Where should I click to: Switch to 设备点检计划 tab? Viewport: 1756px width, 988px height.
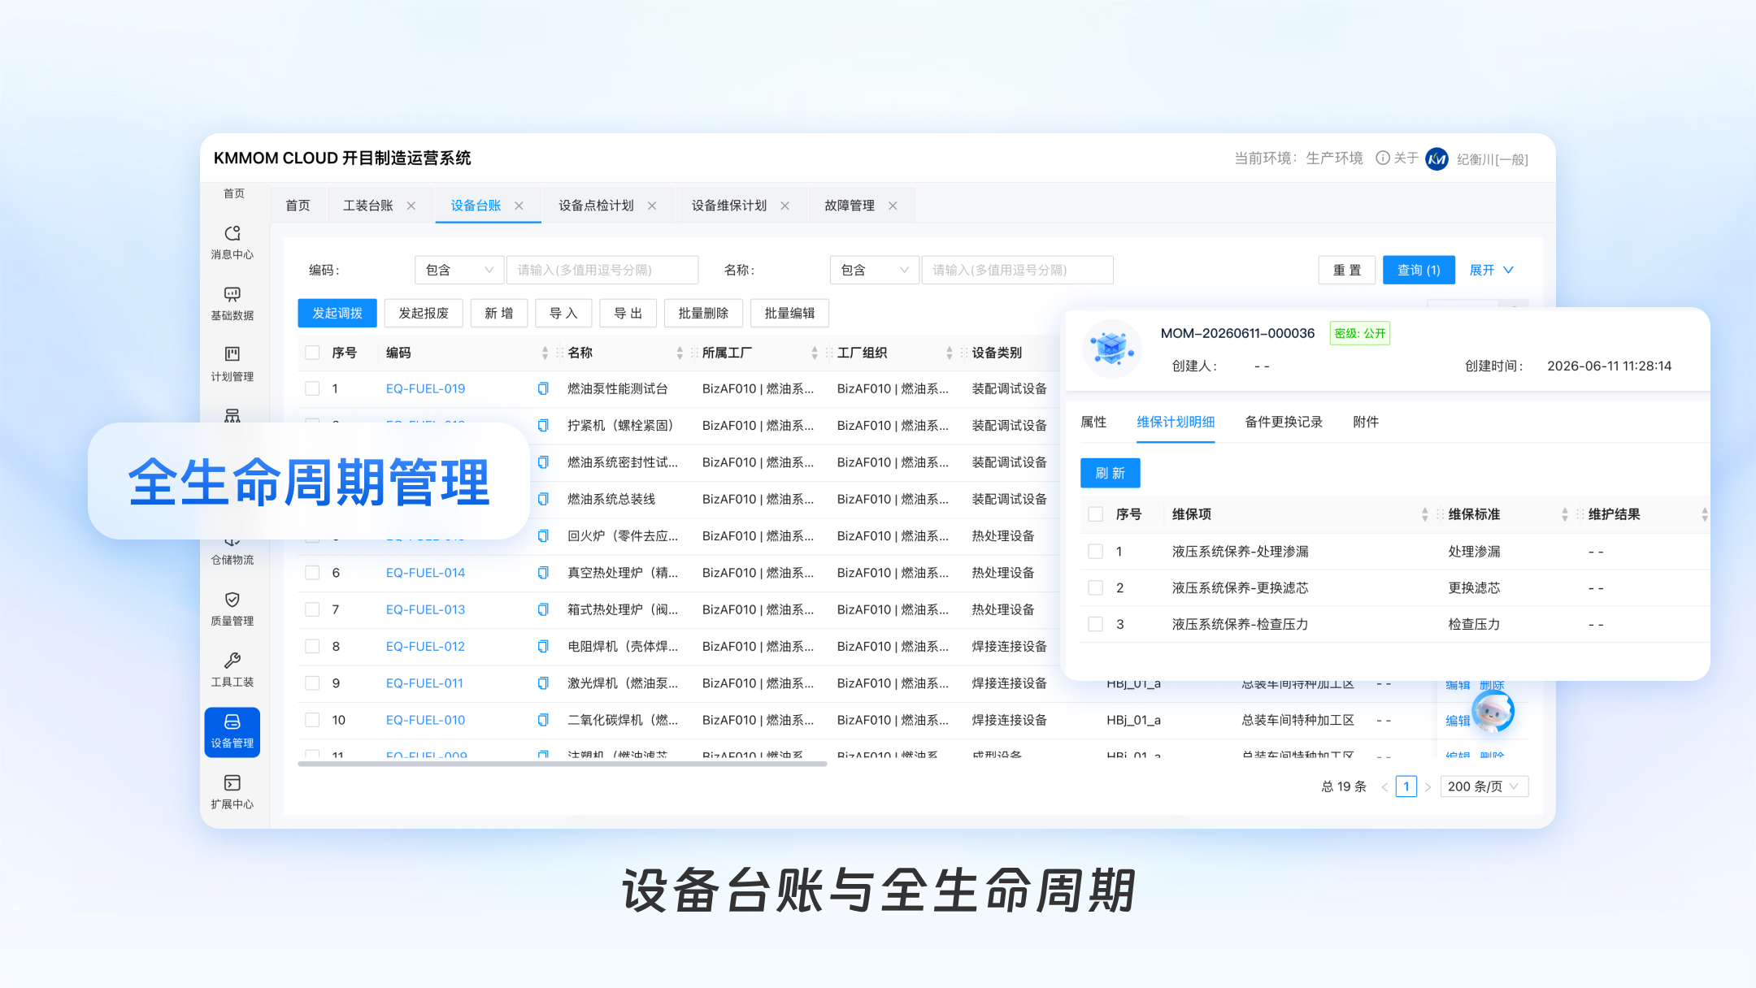(596, 206)
